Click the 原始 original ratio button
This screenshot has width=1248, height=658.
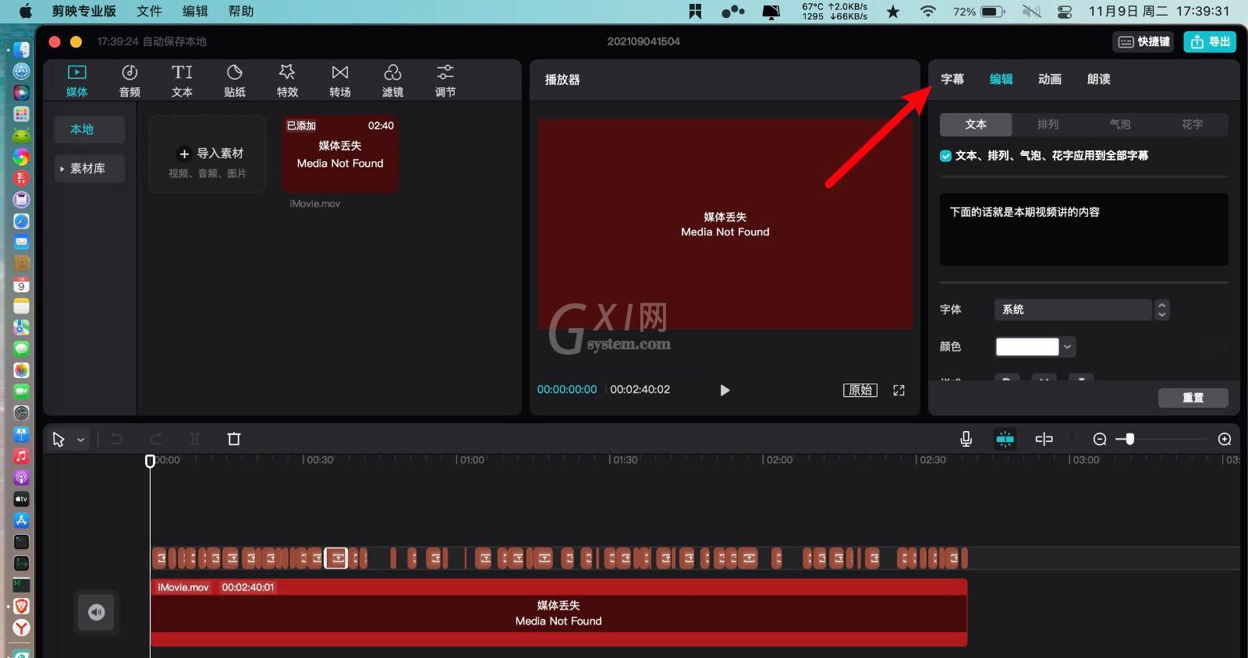(860, 390)
